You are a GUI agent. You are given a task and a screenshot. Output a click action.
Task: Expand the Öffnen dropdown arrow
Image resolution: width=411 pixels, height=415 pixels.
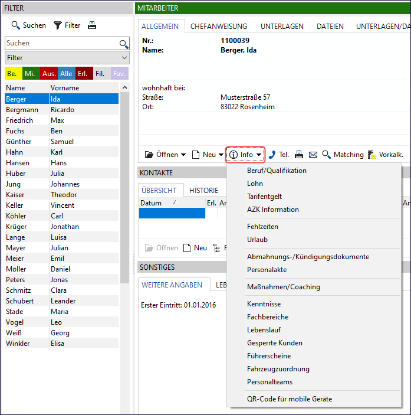[183, 155]
